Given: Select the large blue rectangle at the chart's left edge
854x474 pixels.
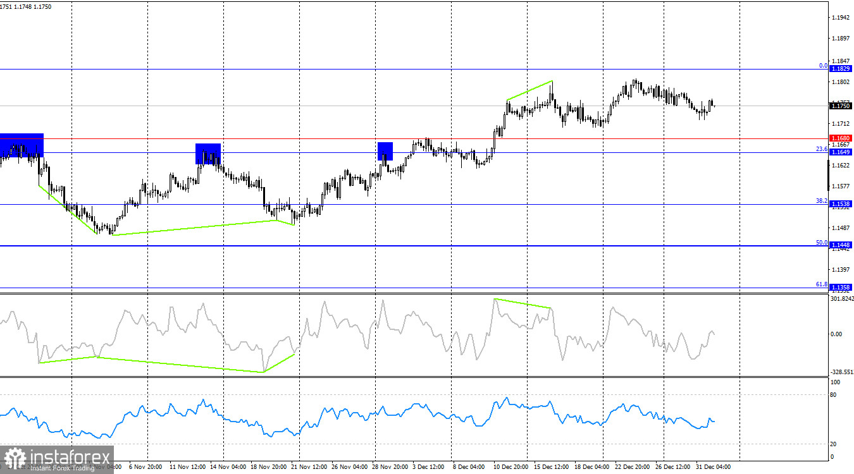Looking at the screenshot, I should [22, 145].
